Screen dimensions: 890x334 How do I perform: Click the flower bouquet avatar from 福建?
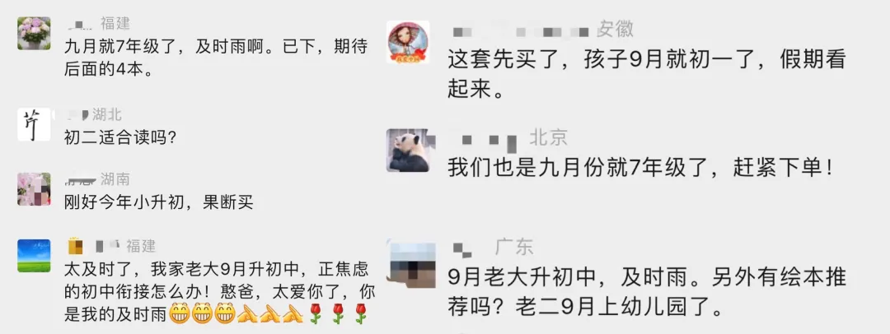[34, 33]
